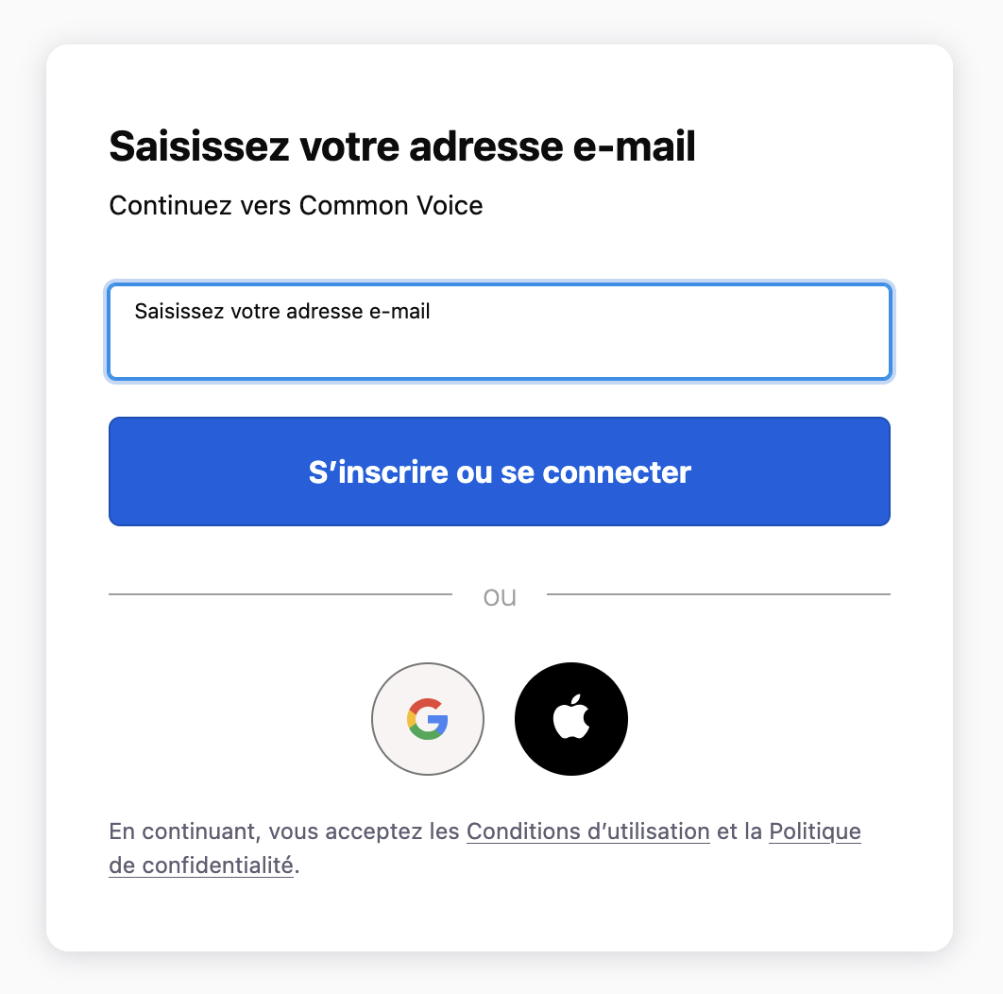The image size is (1003, 994).
Task: Open the "Conditions d'utilisation" link
Action: (587, 831)
